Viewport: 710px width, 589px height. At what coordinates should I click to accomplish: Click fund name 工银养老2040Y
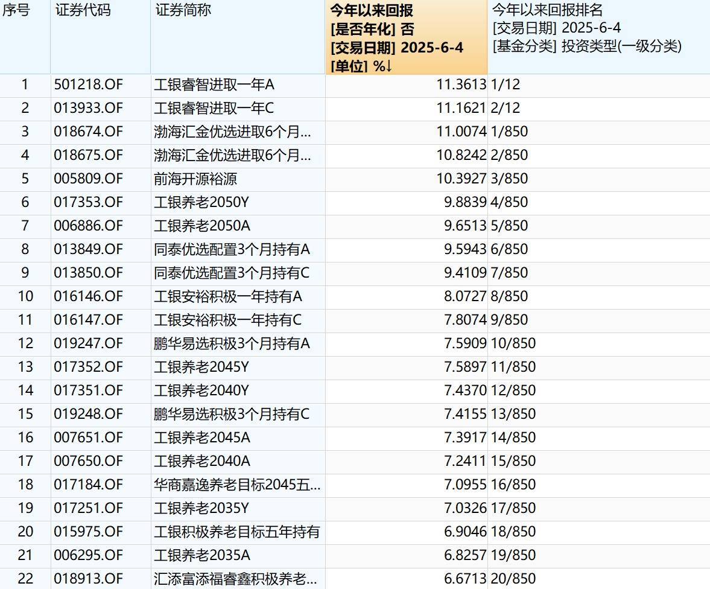click(201, 390)
